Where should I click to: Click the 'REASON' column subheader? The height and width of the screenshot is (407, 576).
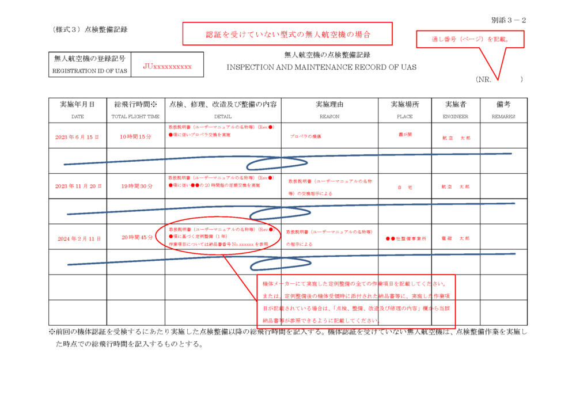coord(329,117)
